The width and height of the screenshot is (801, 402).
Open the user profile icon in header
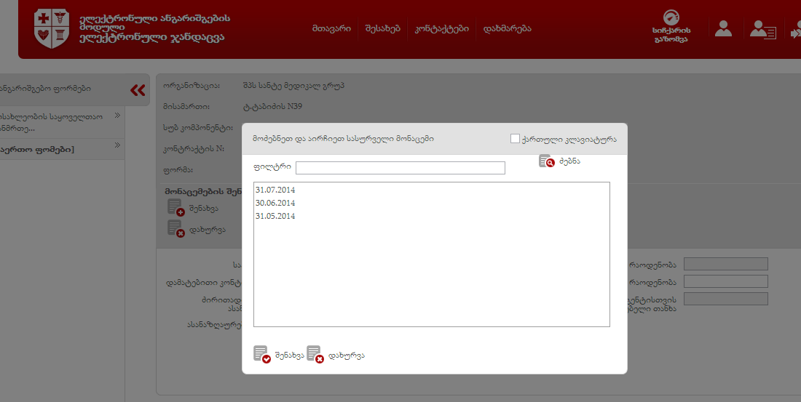723,28
